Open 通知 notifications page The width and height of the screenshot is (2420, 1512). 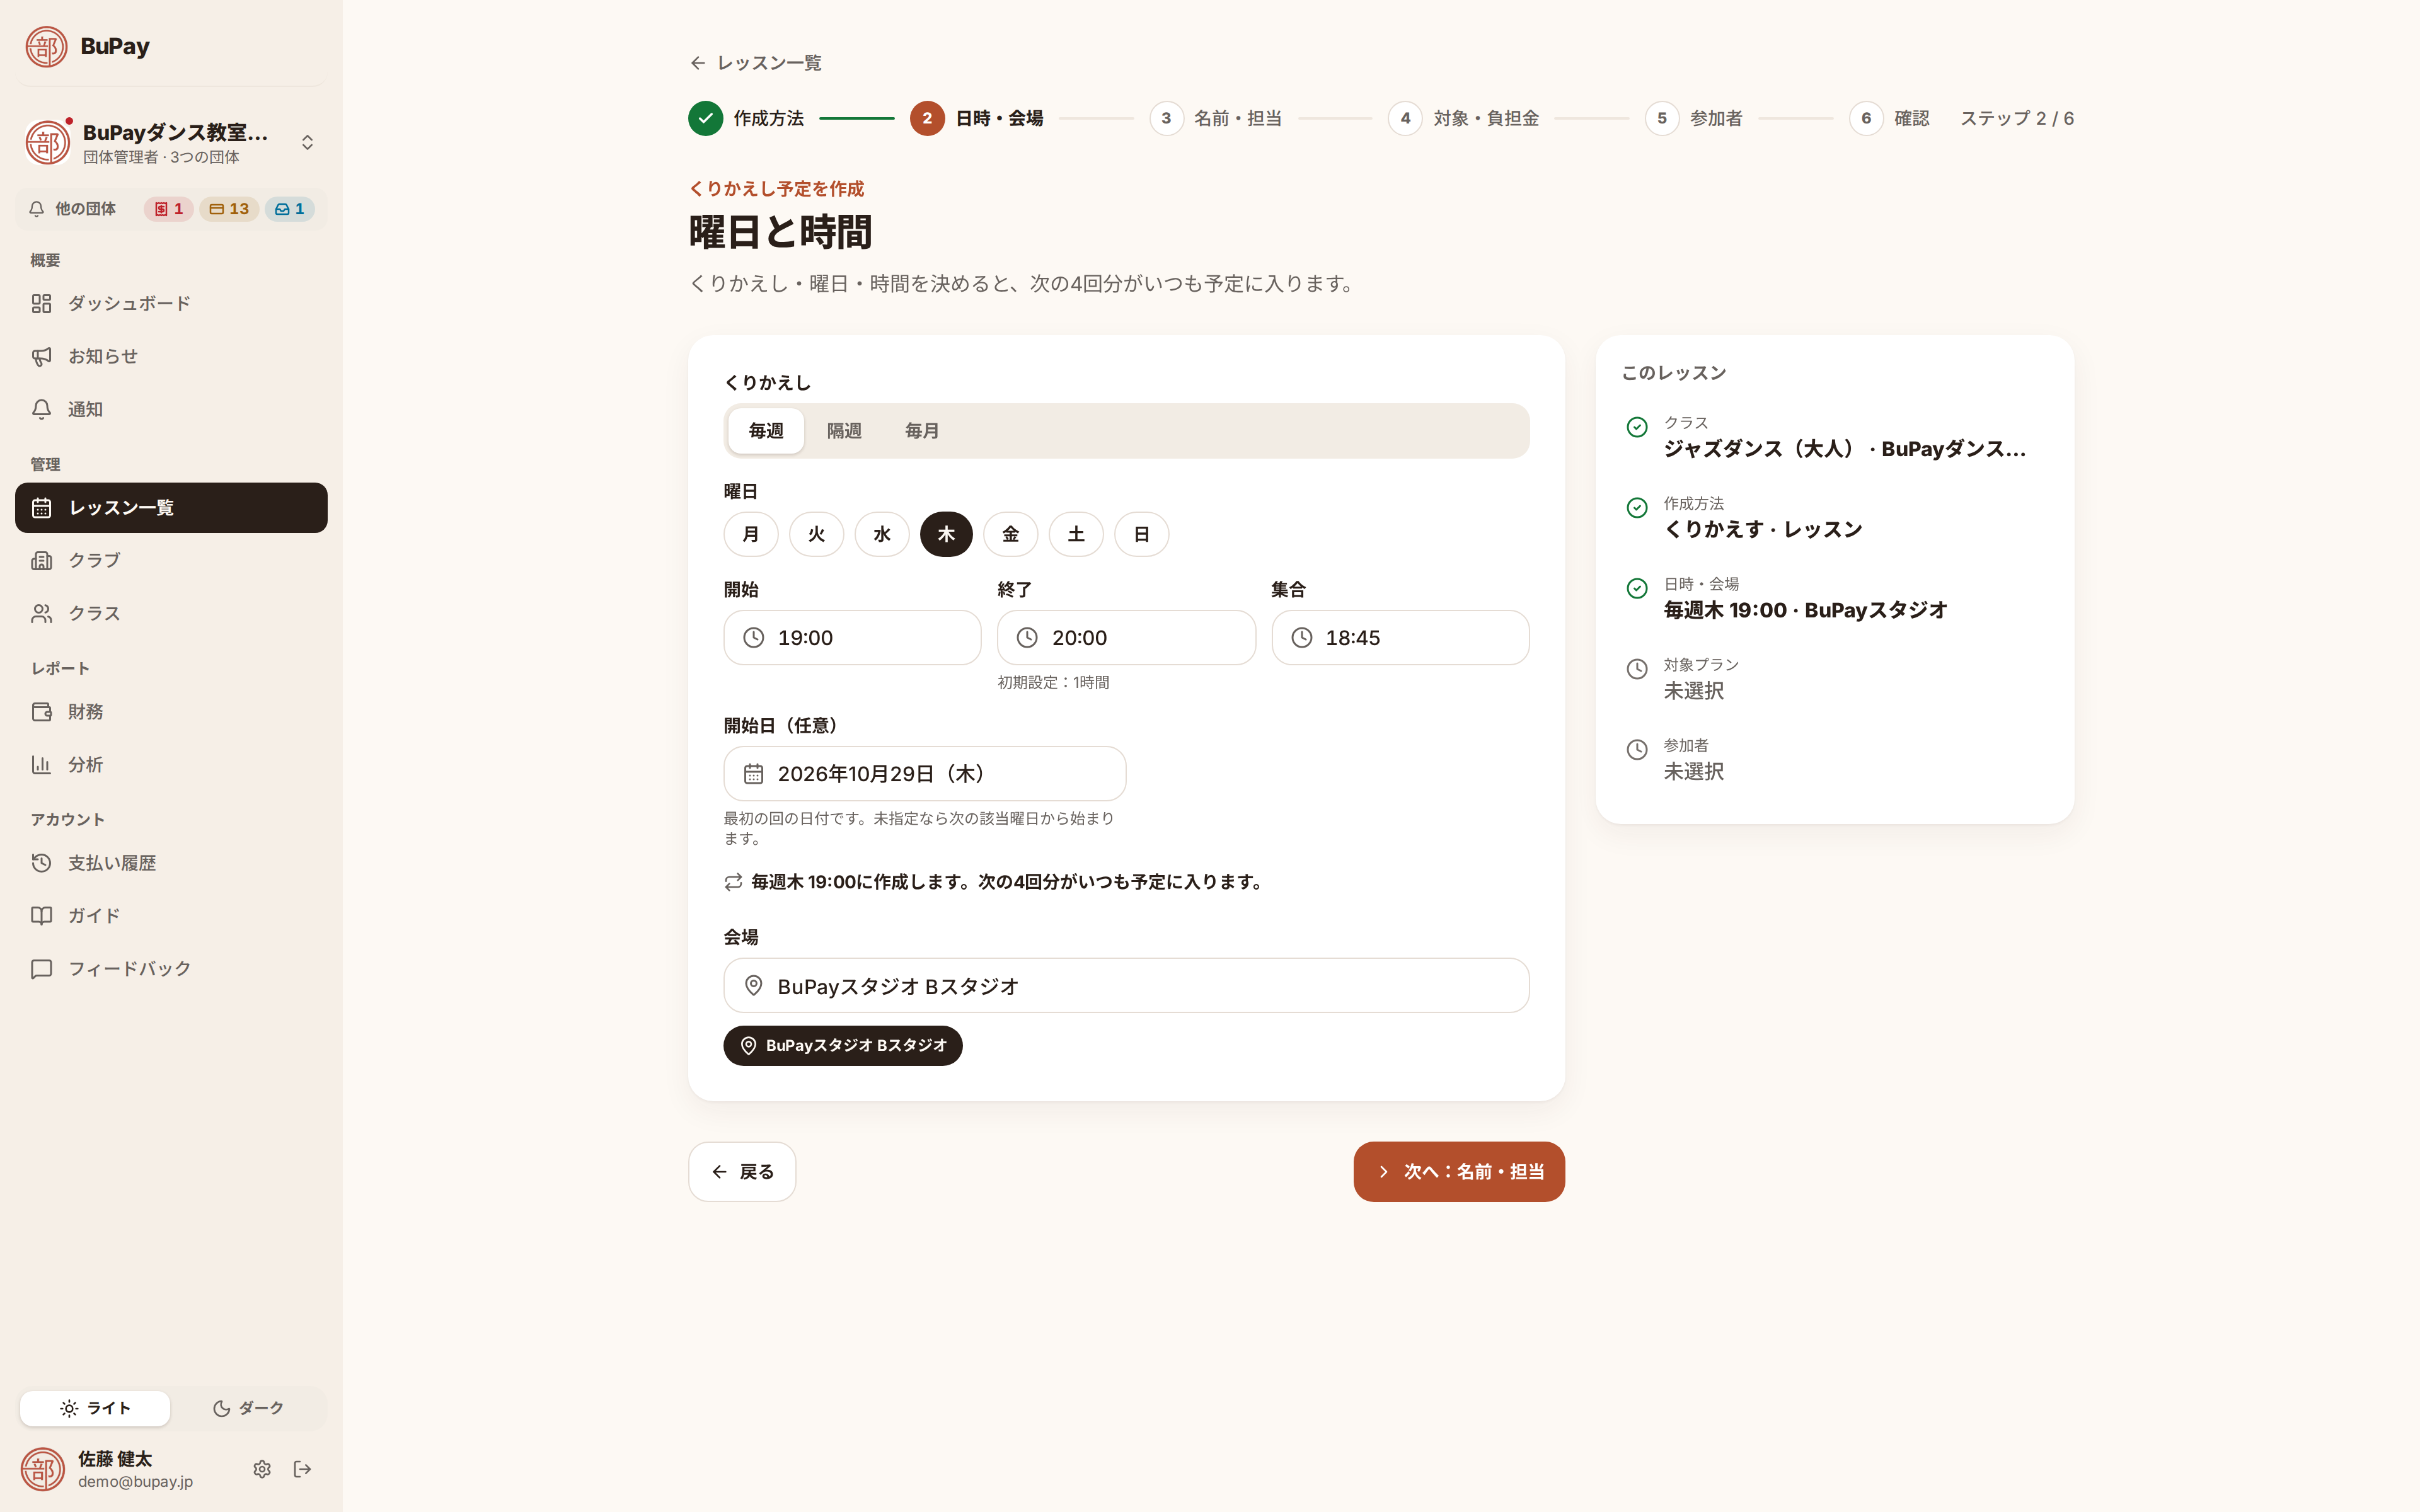click(171, 409)
